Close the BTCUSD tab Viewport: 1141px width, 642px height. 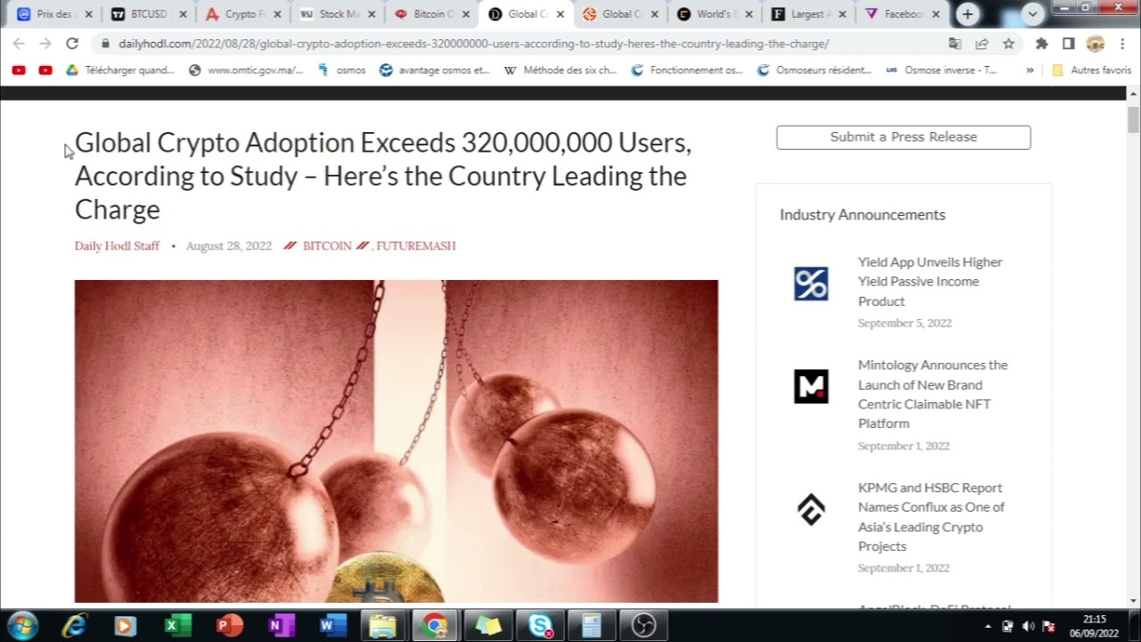click(x=183, y=14)
